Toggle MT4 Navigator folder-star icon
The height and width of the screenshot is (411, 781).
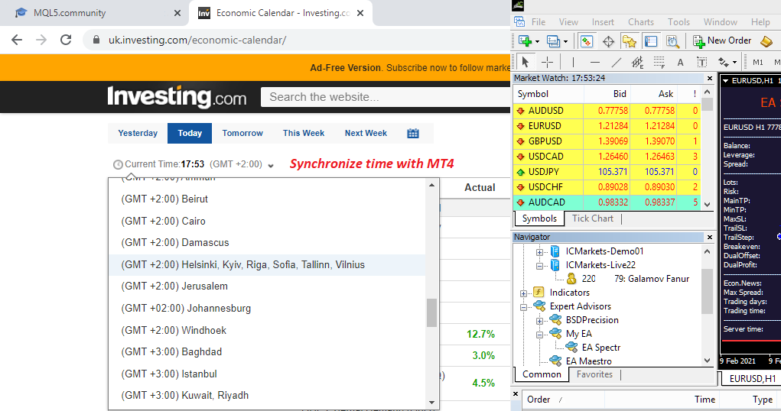pos(629,41)
